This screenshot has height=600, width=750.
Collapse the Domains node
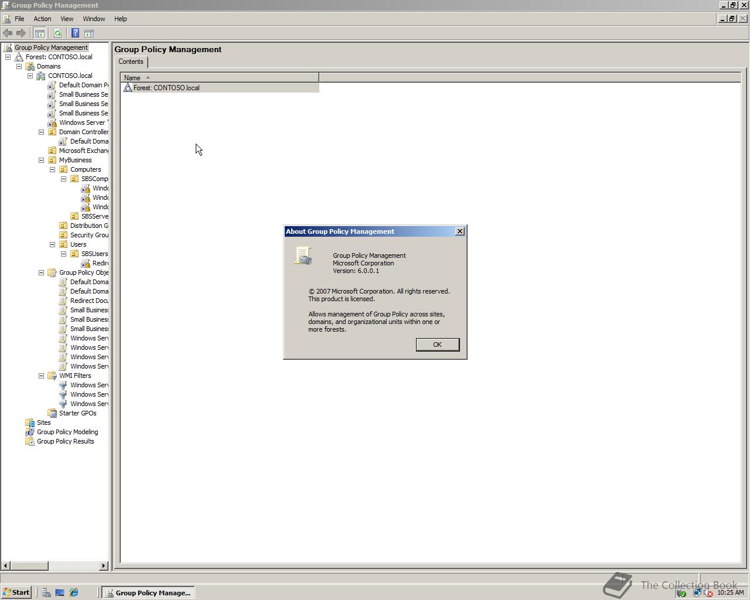19,66
